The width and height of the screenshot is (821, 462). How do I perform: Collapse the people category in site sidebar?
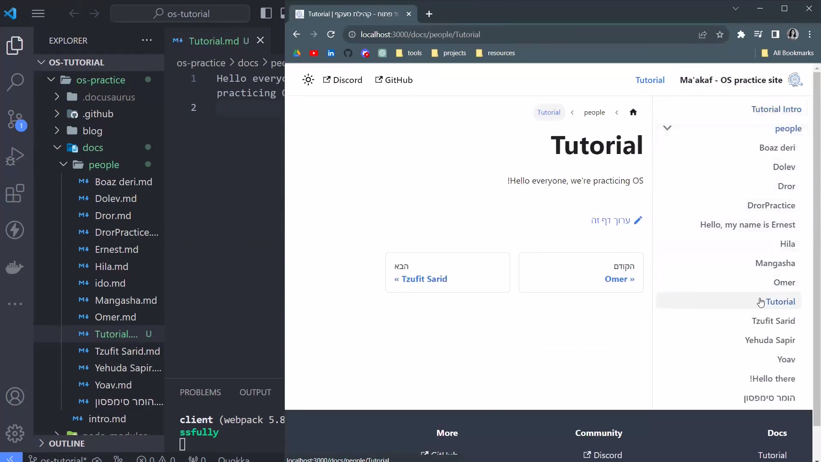pos(667,128)
